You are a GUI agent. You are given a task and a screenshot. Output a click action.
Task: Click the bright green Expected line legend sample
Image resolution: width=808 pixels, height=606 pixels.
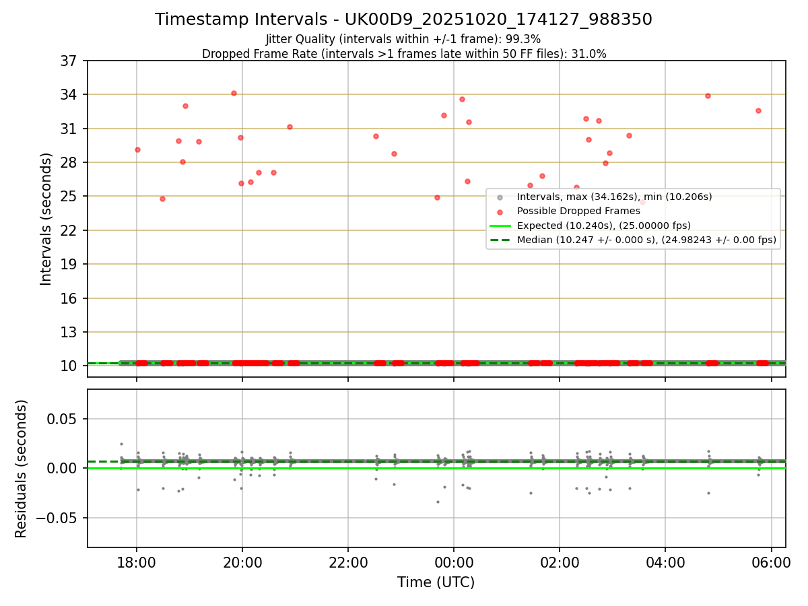(x=500, y=226)
